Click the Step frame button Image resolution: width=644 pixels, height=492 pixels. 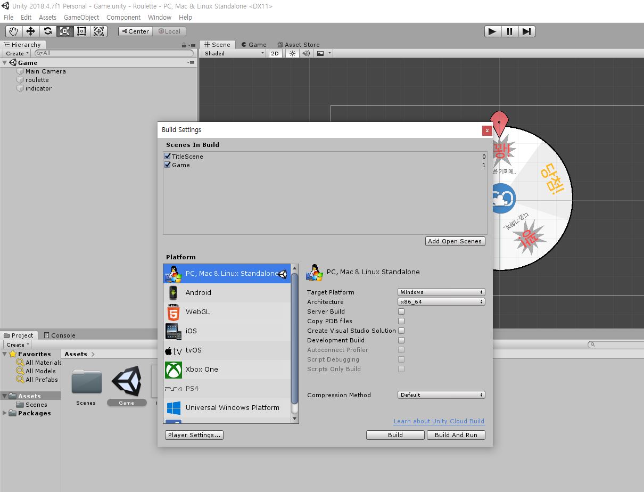click(x=526, y=31)
